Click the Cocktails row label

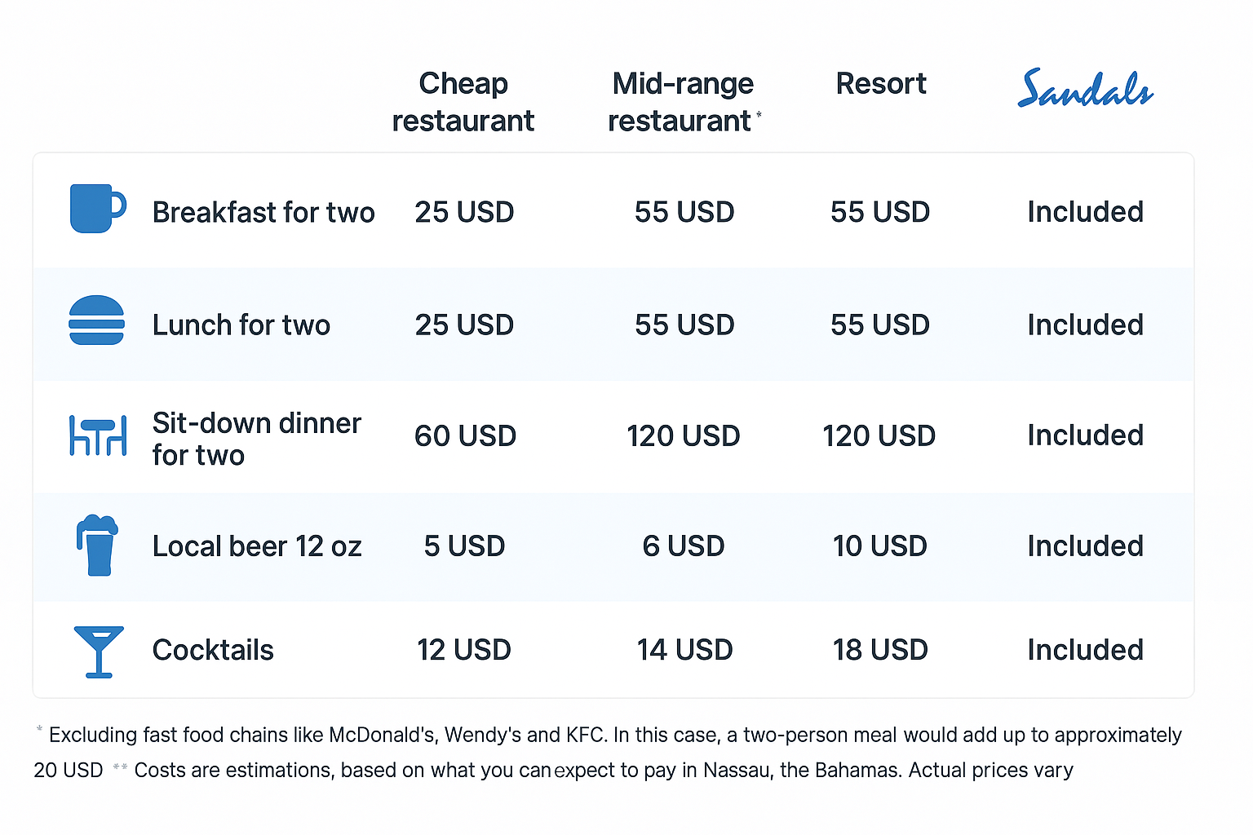tap(213, 651)
